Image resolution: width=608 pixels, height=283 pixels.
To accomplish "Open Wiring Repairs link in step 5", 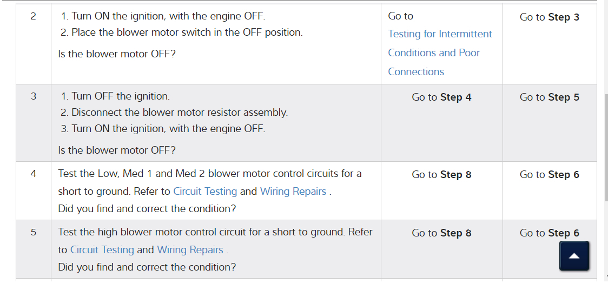I will (190, 250).
